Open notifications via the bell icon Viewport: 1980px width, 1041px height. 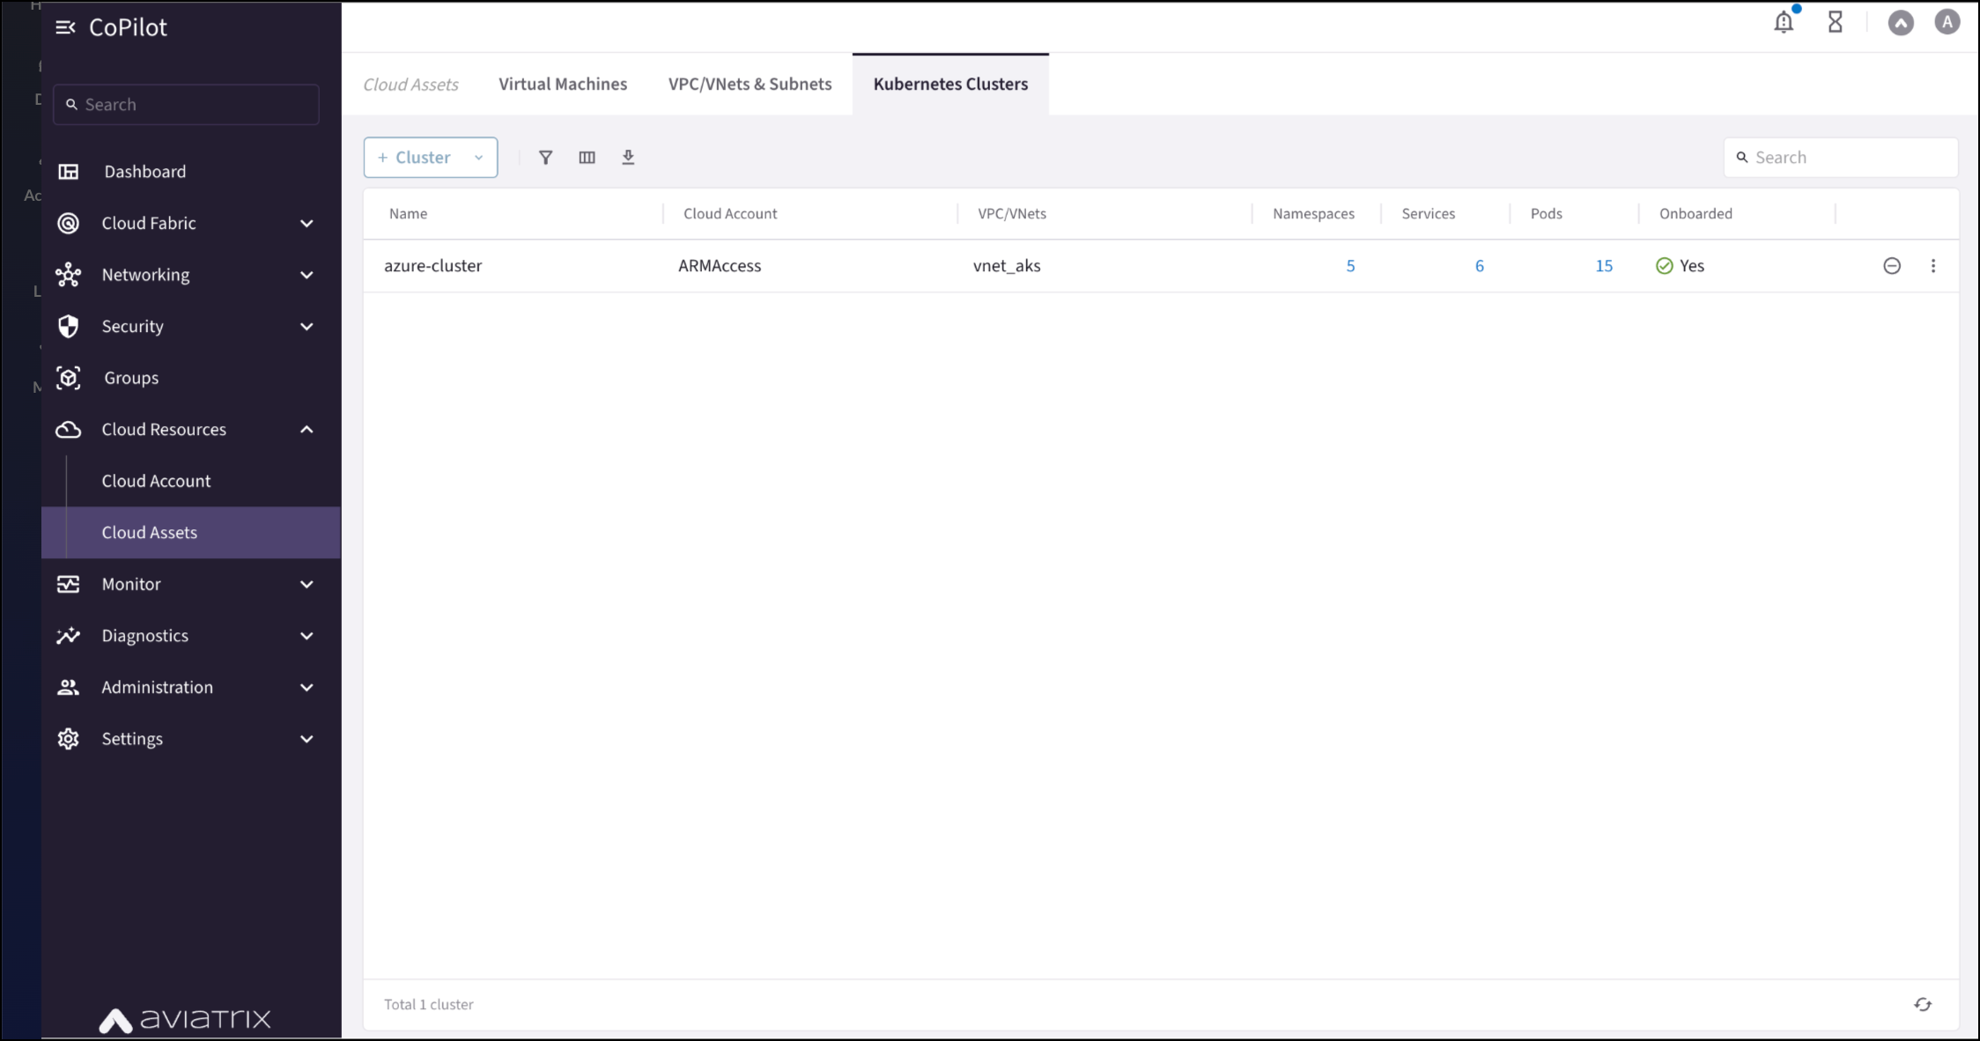[x=1784, y=23]
